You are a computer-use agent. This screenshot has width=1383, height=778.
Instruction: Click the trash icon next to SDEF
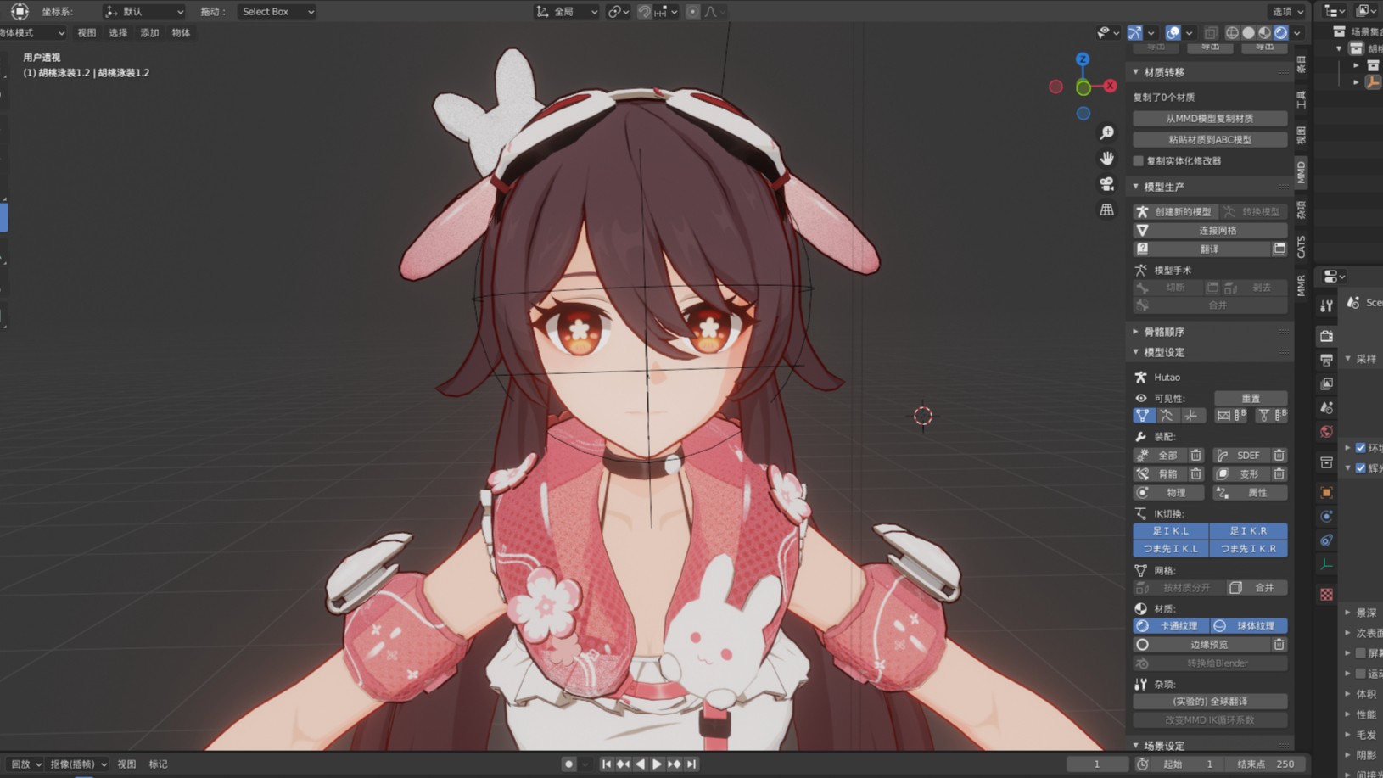pyautogui.click(x=1279, y=456)
